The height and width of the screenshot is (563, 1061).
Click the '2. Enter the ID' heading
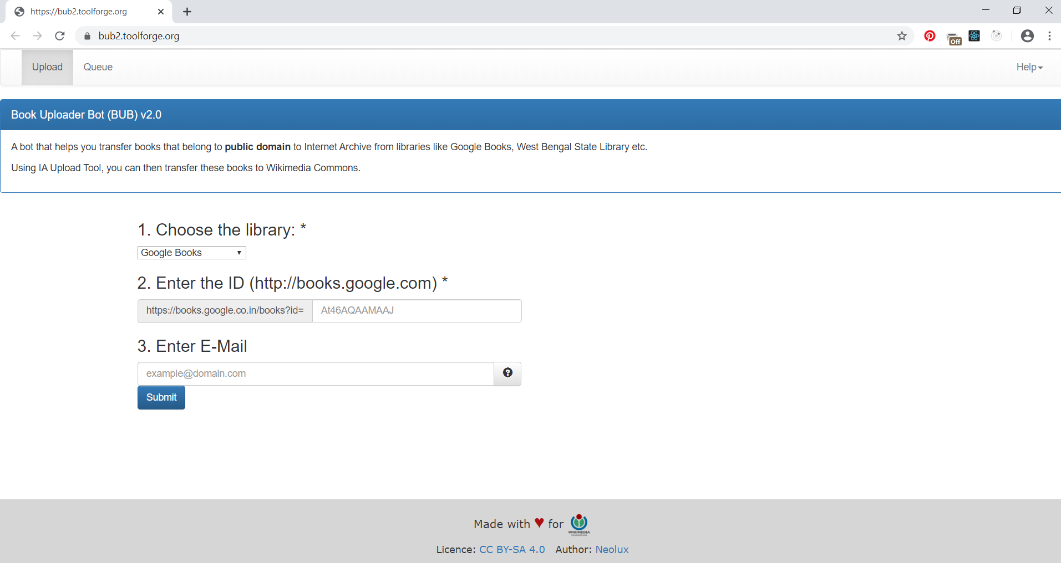click(293, 283)
